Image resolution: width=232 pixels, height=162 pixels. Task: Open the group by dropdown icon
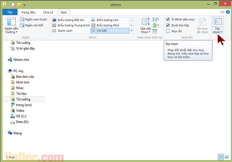pos(156,19)
